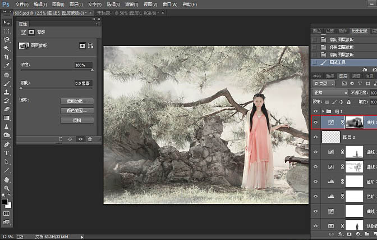Create new fill or adjustment layer
Screen dimensions: 377x240
coord(358,234)
